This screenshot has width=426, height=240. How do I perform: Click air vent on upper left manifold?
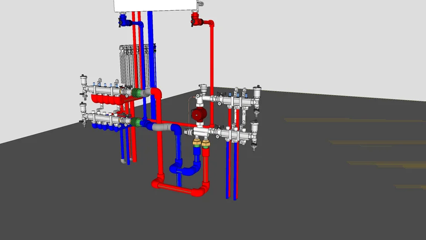click(83, 81)
